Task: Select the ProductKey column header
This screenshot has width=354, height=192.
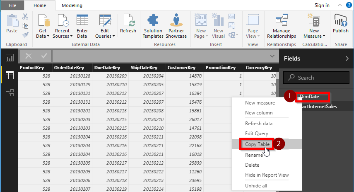Action: point(35,68)
